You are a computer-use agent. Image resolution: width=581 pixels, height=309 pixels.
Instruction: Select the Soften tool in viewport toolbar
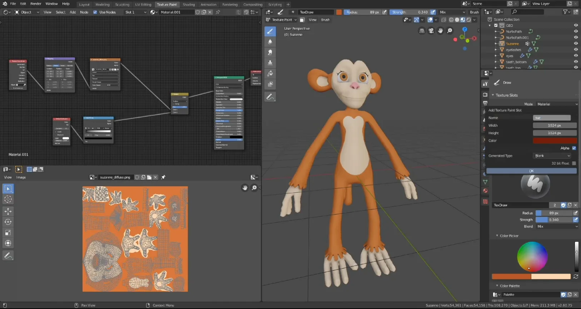click(x=270, y=42)
